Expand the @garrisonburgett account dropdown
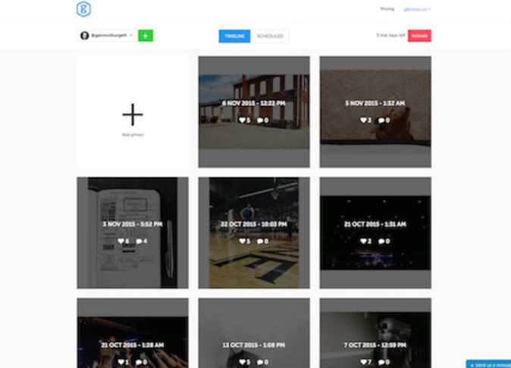This screenshot has width=511, height=368. pos(131,36)
